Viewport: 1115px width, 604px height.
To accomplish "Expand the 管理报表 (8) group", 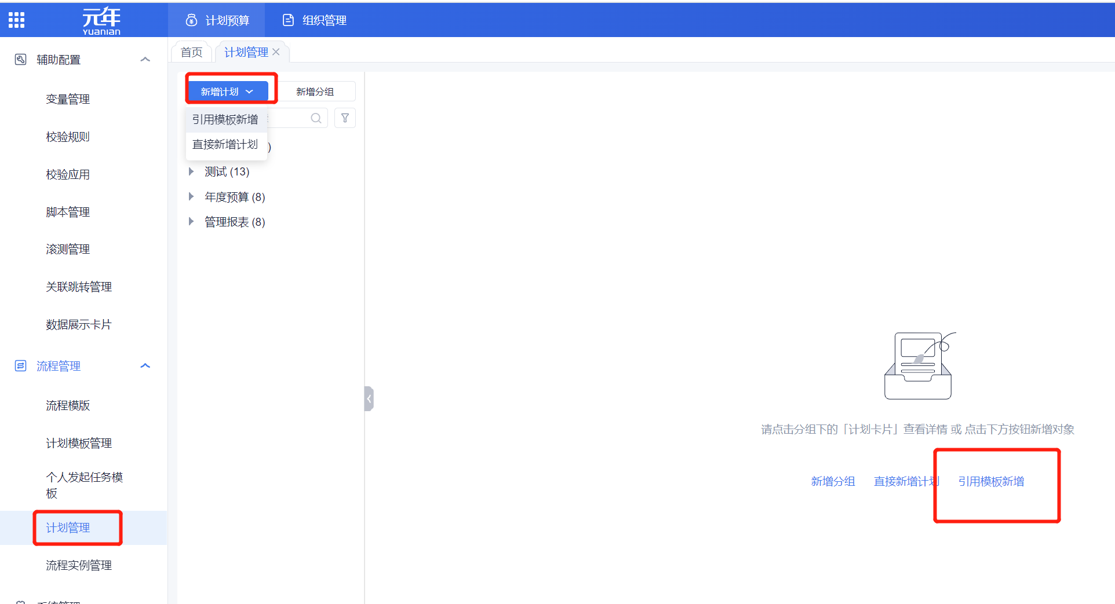I will pyautogui.click(x=191, y=222).
